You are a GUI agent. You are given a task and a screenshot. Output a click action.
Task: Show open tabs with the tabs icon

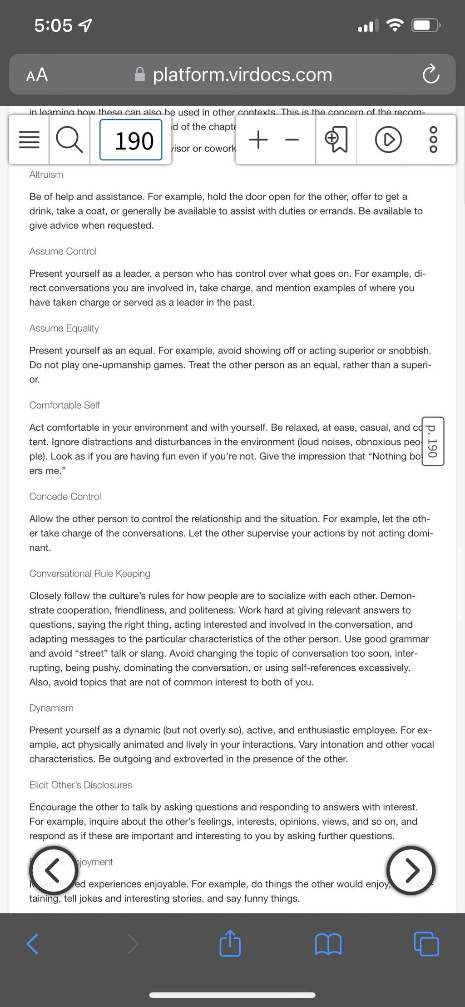pyautogui.click(x=426, y=943)
